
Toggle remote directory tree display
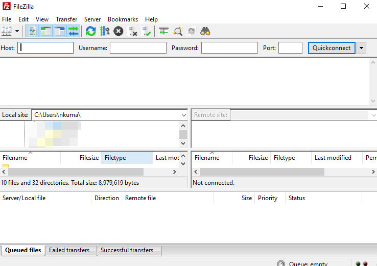59,31
